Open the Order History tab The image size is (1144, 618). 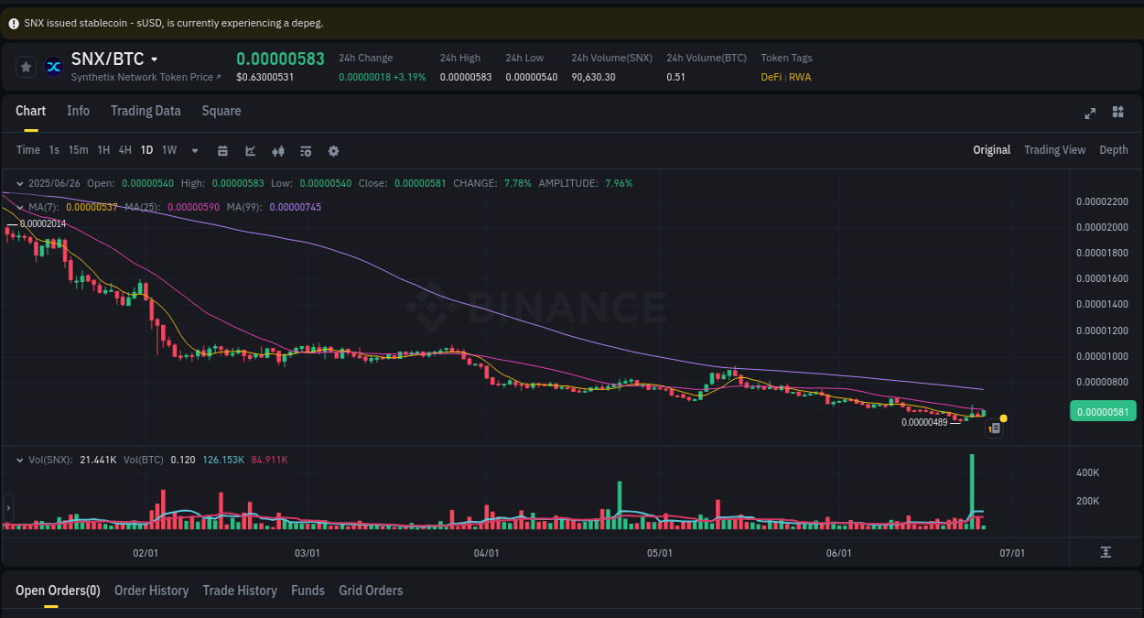[x=151, y=591]
